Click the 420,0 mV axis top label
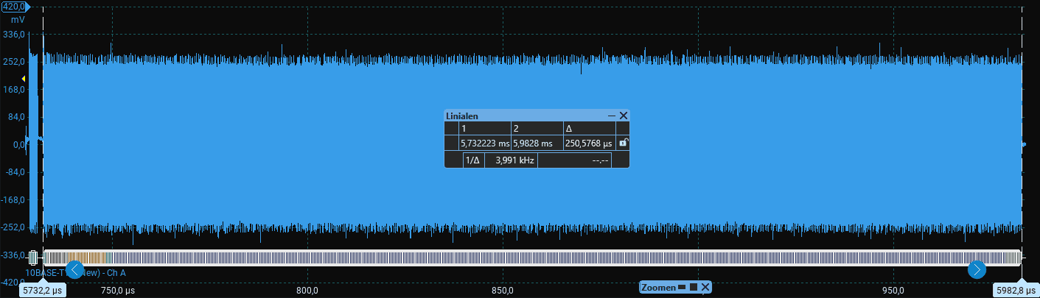1040x298 pixels. [14, 7]
